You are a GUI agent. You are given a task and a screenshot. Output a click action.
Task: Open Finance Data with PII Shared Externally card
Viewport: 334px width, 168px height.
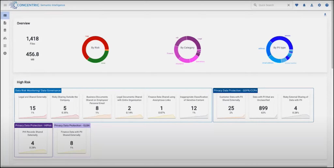(x=71, y=141)
